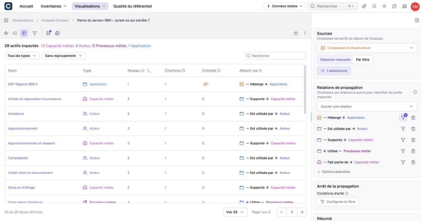Open the three-dot more options menu
This screenshot has height=221, width=423.
305,33
